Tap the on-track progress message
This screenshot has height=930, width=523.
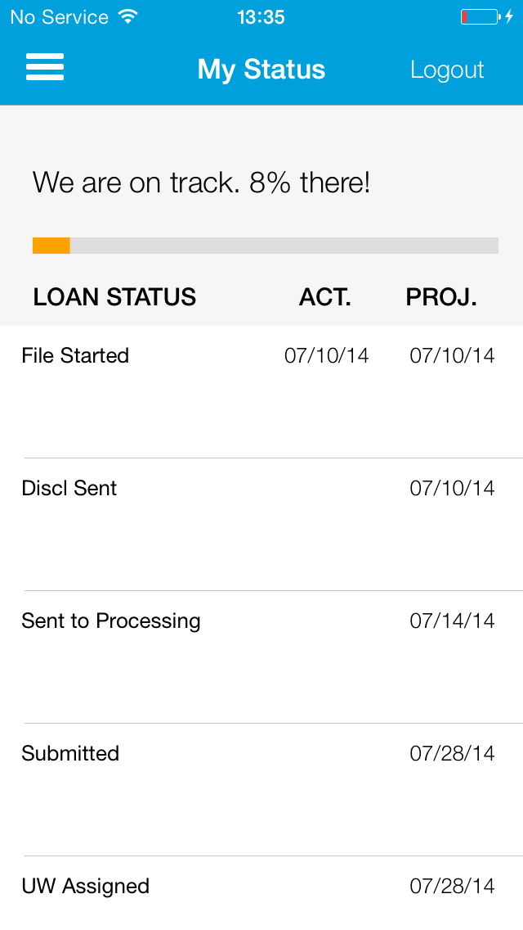point(201,182)
